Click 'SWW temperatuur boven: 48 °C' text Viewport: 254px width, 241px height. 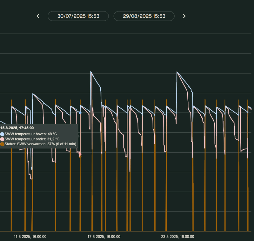click(x=31, y=134)
